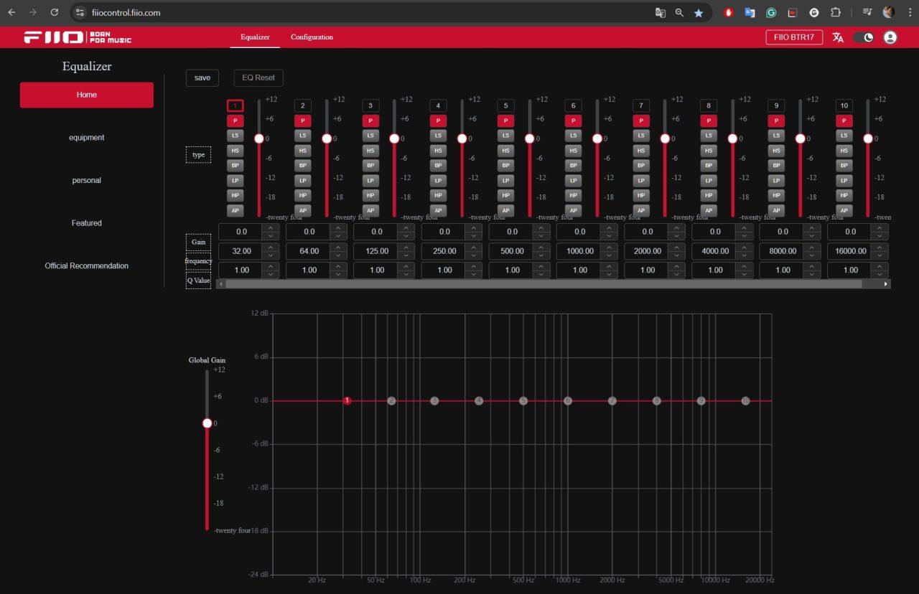Set band 6 filter type to P
This screenshot has width=919, height=594.
pos(573,121)
